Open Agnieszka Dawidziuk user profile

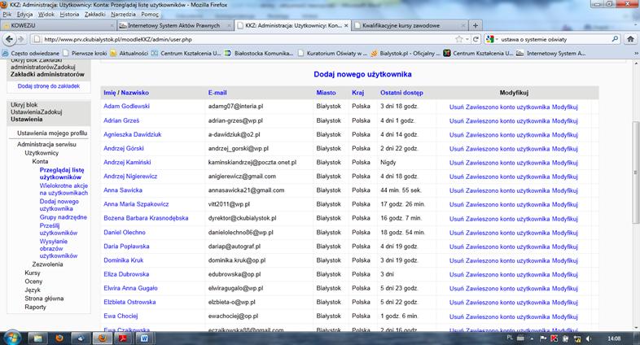click(132, 134)
